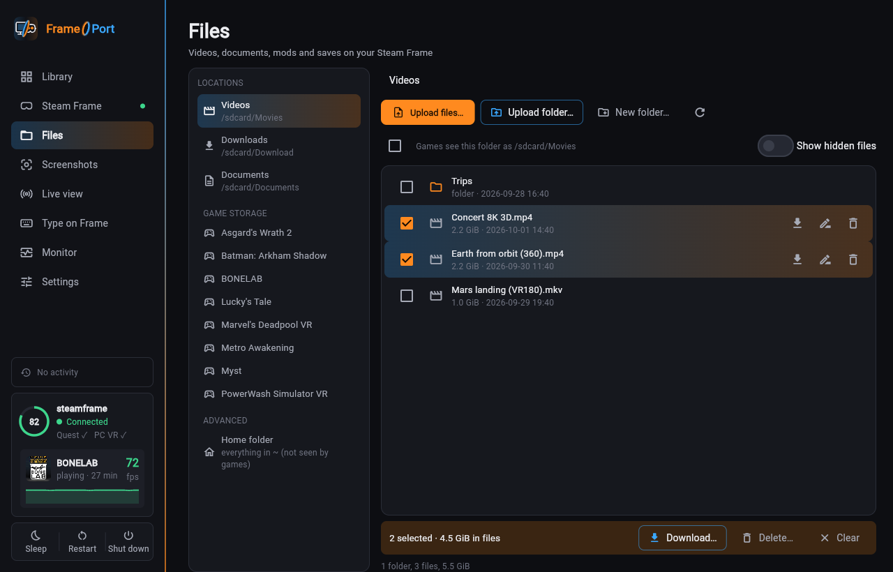The width and height of the screenshot is (893, 572).
Task: Open Library in the sidebar
Action: tap(82, 77)
